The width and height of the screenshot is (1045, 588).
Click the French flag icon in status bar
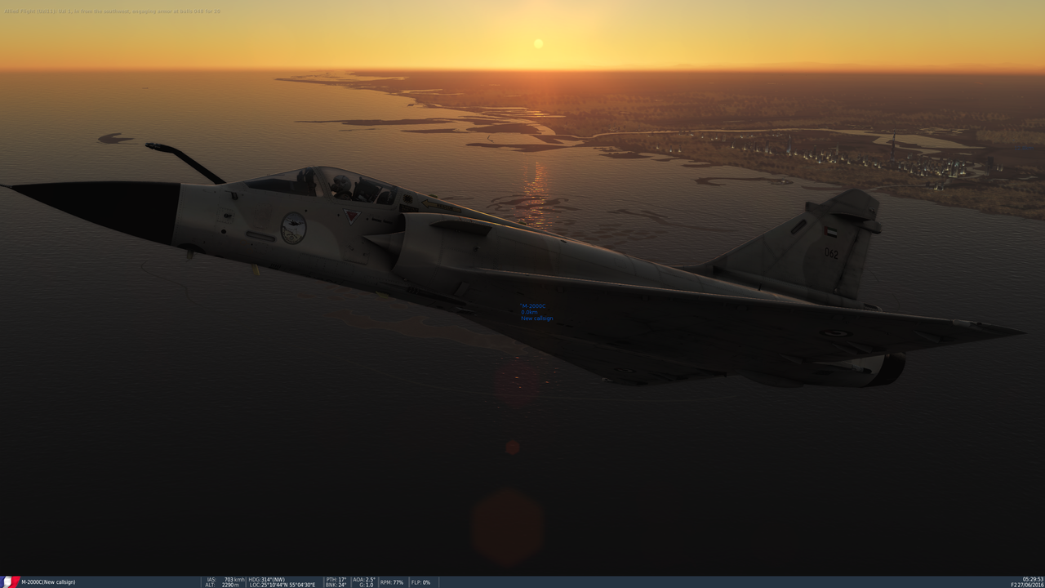(11, 582)
